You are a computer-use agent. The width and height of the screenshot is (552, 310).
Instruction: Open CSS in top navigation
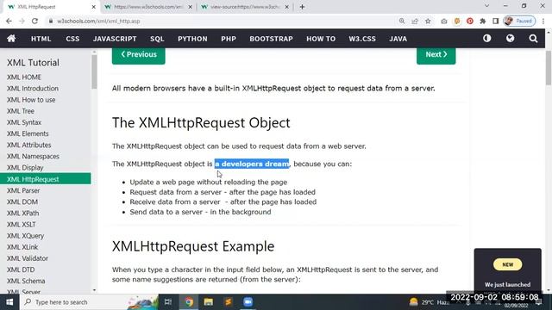72,39
